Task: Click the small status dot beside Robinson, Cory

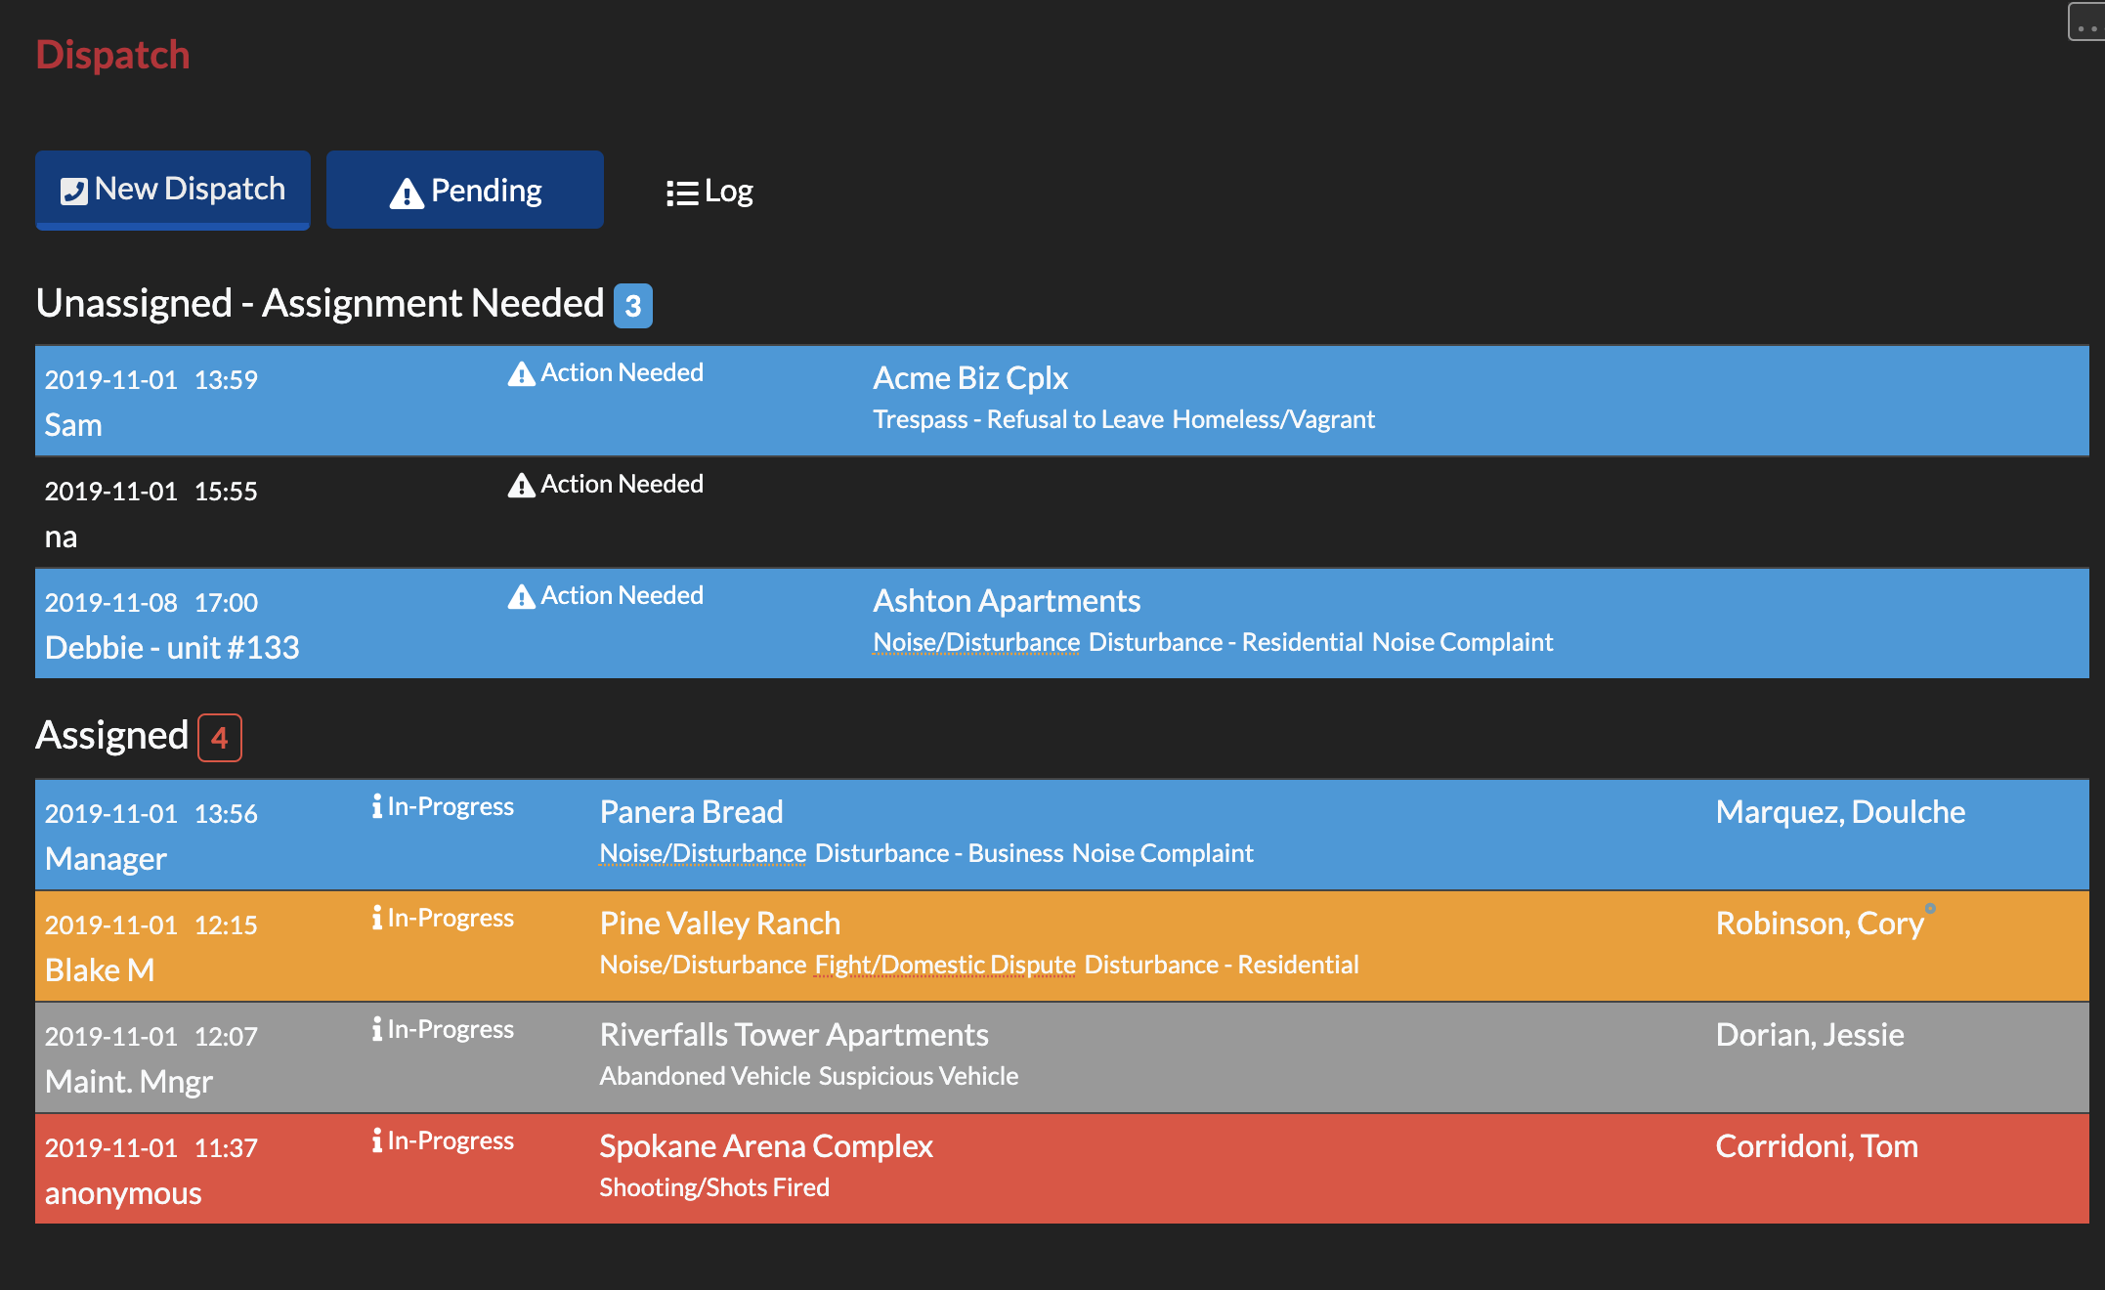Action: (x=1931, y=910)
